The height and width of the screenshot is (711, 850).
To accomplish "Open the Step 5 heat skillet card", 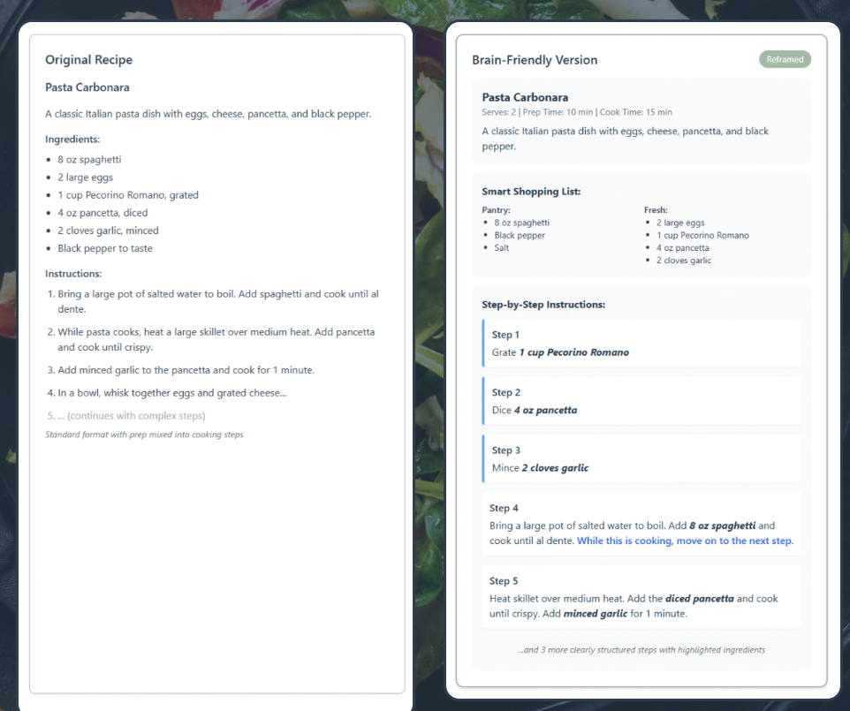I will click(641, 596).
